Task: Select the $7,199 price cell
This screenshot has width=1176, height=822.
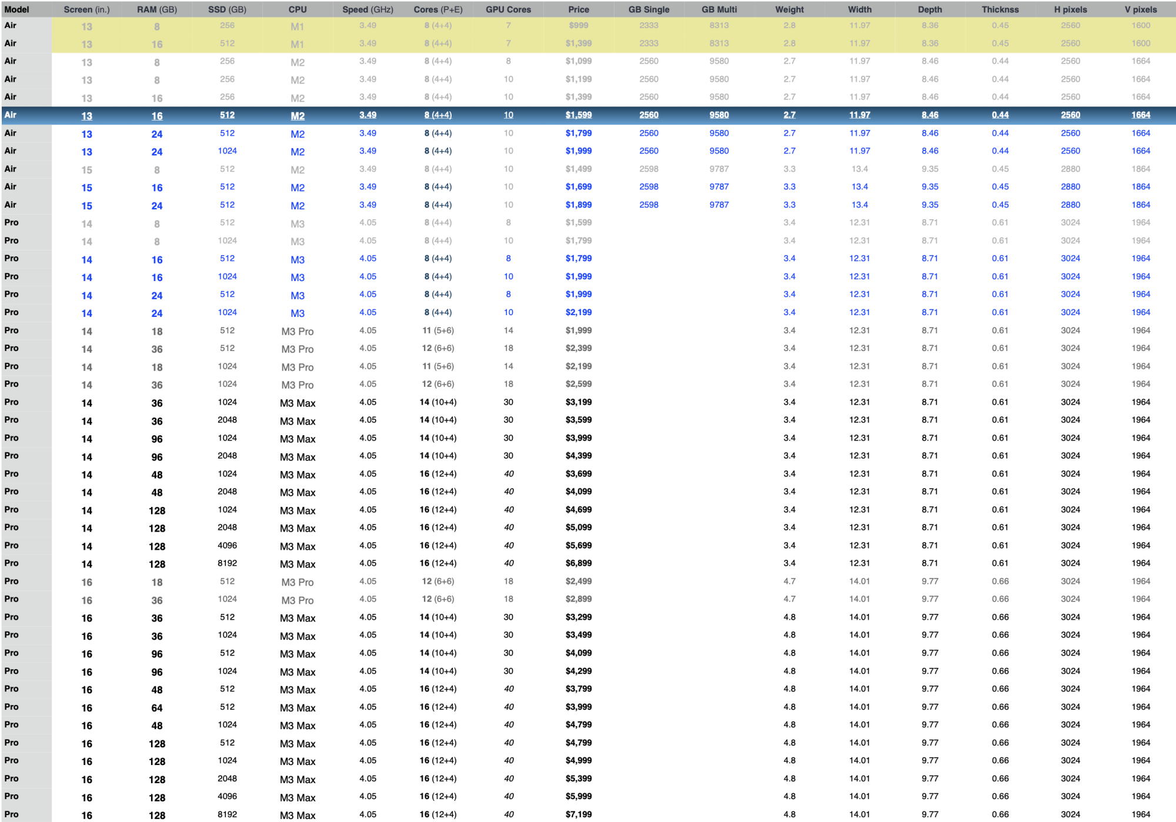Action: tap(579, 814)
